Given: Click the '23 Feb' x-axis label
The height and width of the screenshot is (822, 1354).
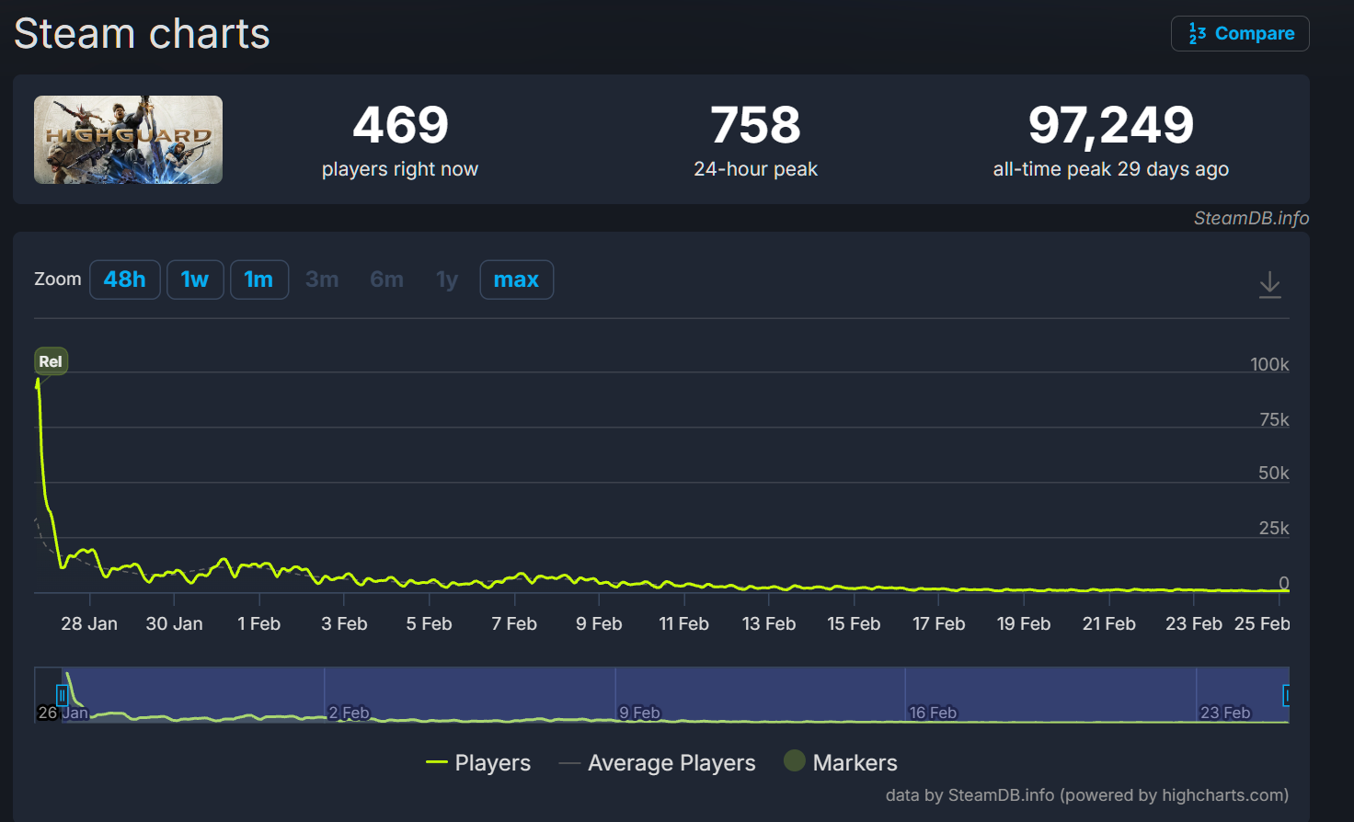Looking at the screenshot, I should click(1194, 623).
